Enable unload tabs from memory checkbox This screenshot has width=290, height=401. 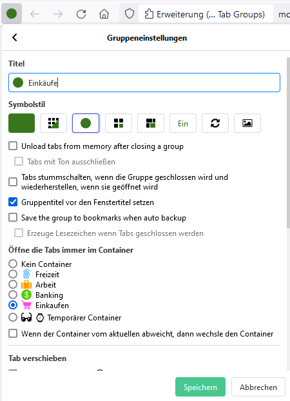(13, 146)
